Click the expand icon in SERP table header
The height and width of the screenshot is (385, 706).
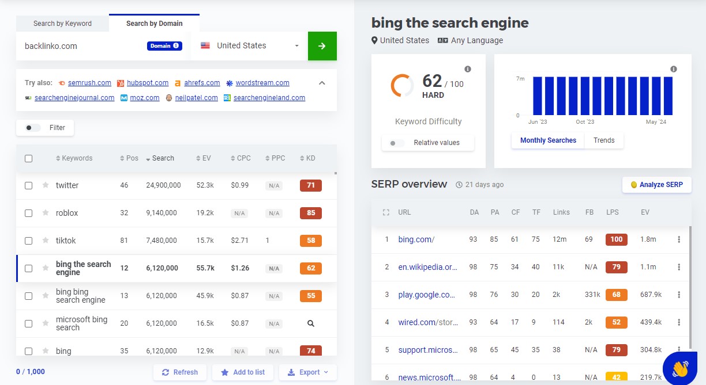click(x=386, y=212)
